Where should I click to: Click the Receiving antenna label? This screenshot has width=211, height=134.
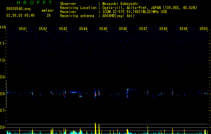pyautogui.click(x=77, y=16)
